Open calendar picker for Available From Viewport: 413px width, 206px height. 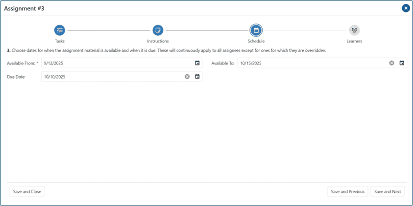coord(197,63)
